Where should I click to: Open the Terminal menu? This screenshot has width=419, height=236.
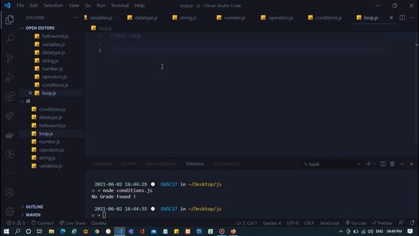(120, 5)
